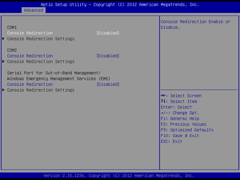Toggle COM1 Console Redirection [Disabled] value
This screenshot has height=180, width=240.
pos(108,33)
